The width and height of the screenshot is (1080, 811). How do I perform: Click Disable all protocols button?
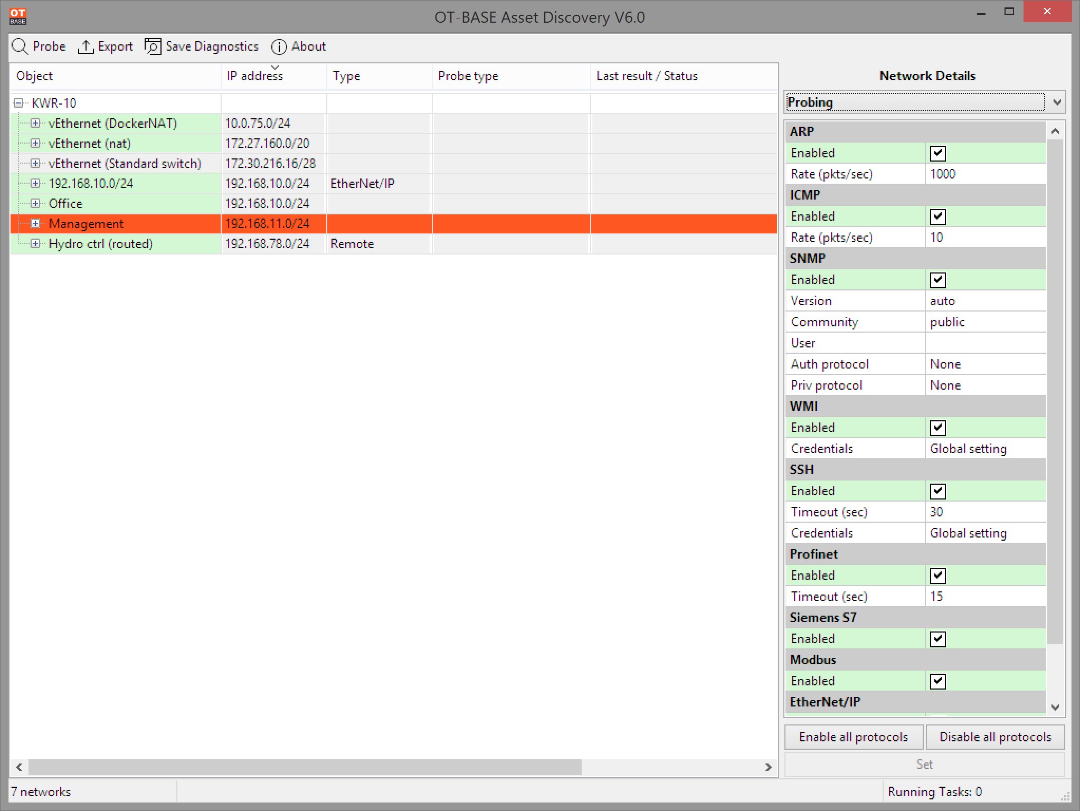click(995, 737)
